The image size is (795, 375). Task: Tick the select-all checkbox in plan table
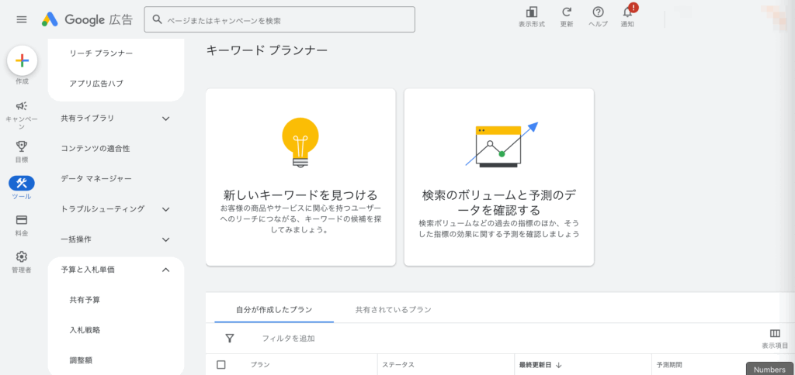pos(221,365)
